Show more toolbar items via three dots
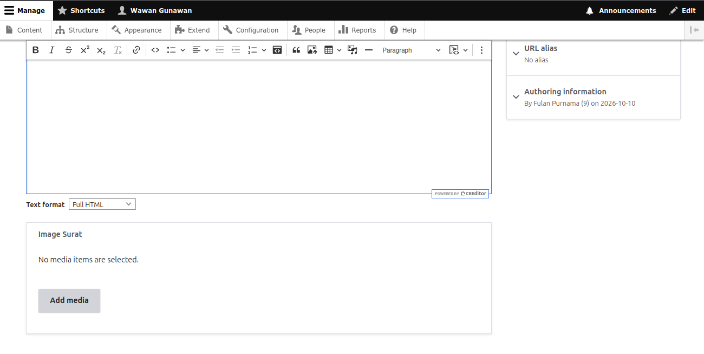This screenshot has width=704, height=354. click(481, 50)
